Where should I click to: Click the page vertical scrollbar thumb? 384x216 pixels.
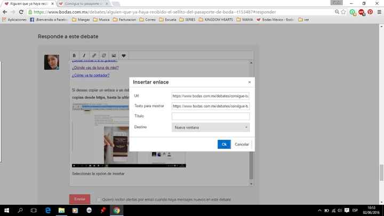[381, 173]
